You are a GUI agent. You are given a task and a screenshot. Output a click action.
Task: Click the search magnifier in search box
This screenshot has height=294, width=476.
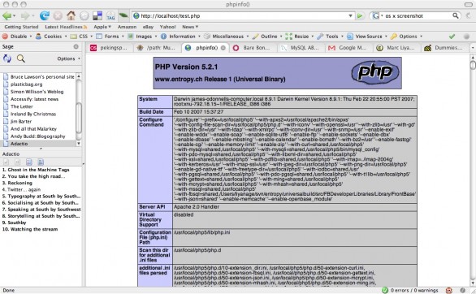pyautogui.click(x=456, y=15)
